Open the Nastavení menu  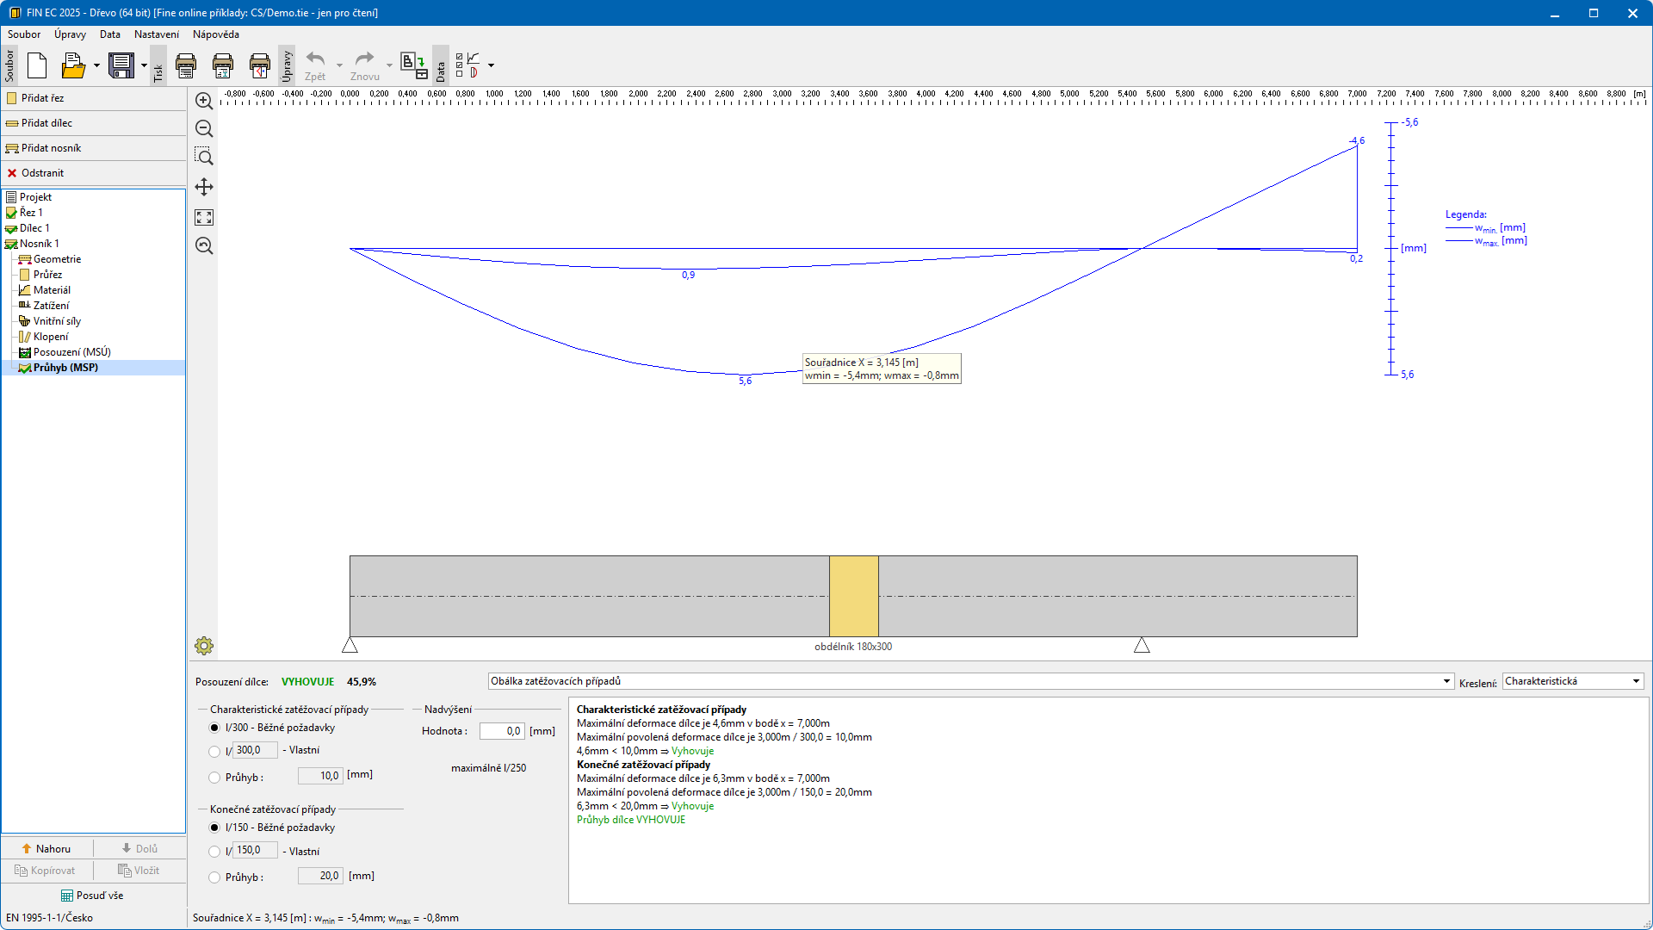157,34
